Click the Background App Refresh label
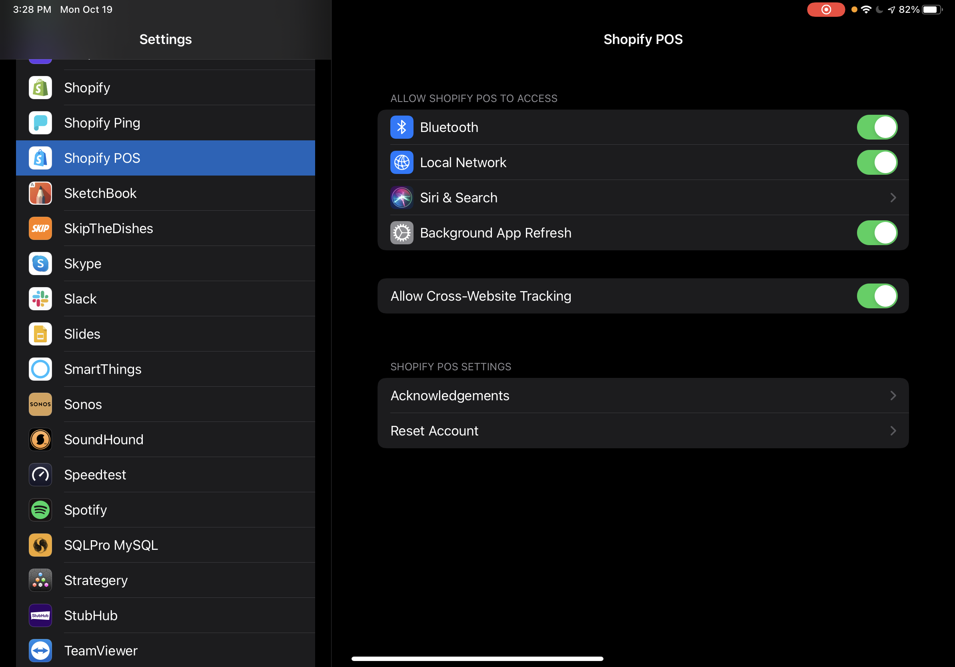The width and height of the screenshot is (955, 667). (x=496, y=233)
